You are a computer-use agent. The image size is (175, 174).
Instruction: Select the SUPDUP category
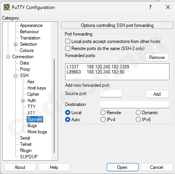[29, 157]
